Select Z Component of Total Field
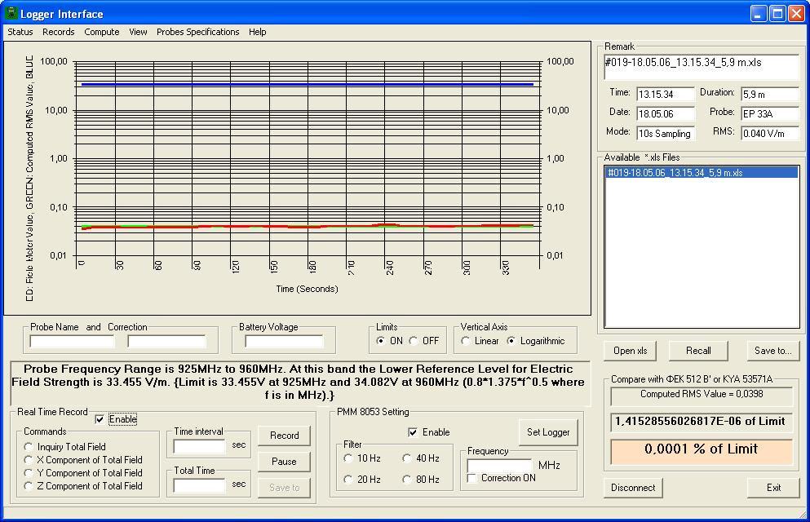The image size is (810, 522). (x=29, y=486)
